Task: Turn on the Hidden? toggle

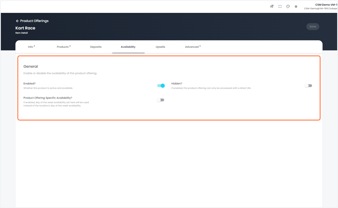Action: [x=308, y=86]
